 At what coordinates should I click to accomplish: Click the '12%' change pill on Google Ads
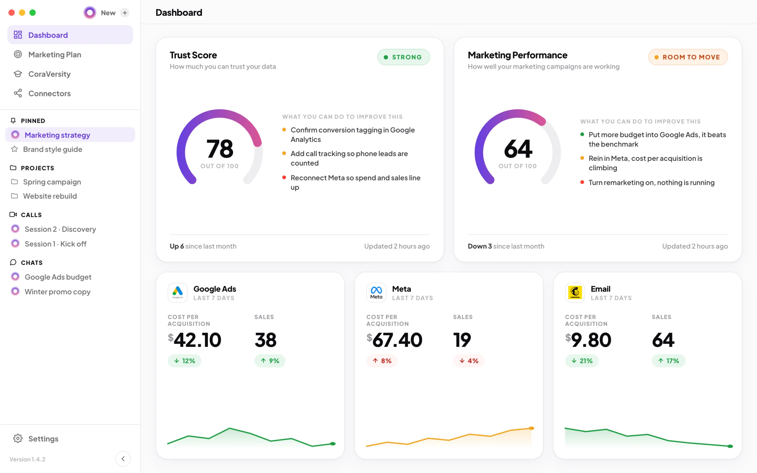(x=185, y=360)
